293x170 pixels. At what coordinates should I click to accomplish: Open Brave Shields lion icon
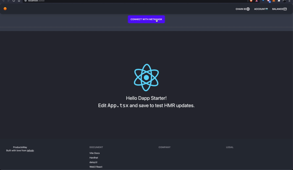[x=251, y=1]
